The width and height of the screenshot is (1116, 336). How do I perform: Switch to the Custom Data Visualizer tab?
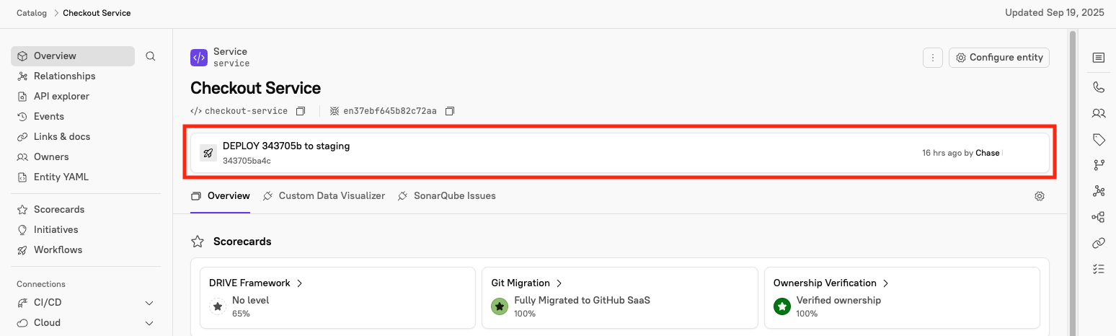324,196
